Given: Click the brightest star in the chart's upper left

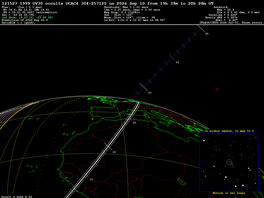Looking at the screenshot, I should pyautogui.click(x=204, y=141).
